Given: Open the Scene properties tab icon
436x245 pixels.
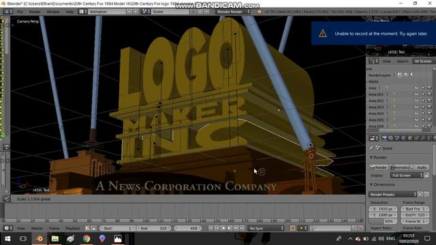Looking at the screenshot, I should (397, 138).
